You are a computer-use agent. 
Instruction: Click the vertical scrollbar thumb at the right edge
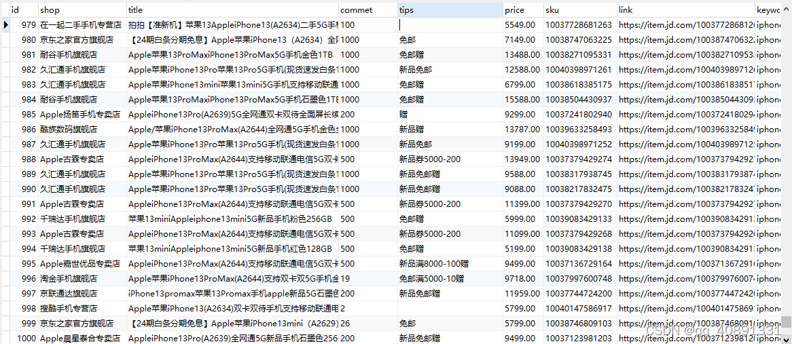[x=787, y=322]
